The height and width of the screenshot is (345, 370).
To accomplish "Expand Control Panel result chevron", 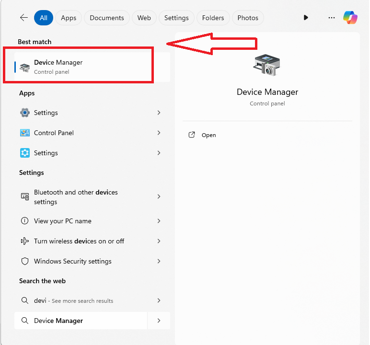I will (x=159, y=133).
